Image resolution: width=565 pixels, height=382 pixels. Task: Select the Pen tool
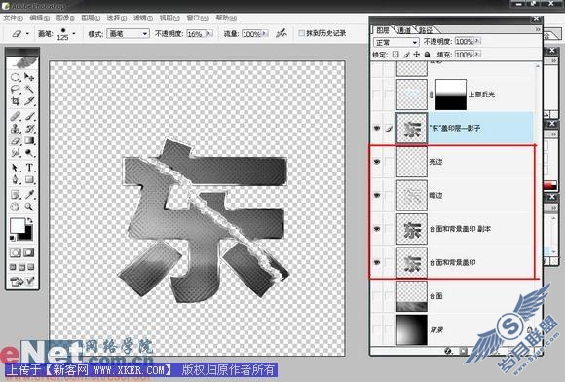16,179
